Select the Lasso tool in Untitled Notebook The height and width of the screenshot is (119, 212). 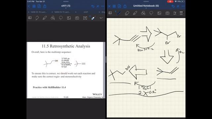pos(151,13)
